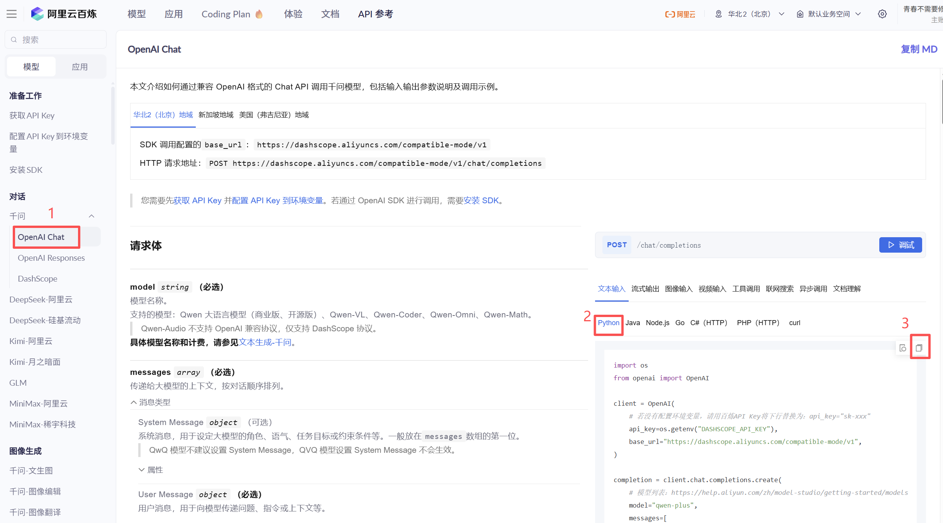Select the curl code tab

(795, 323)
